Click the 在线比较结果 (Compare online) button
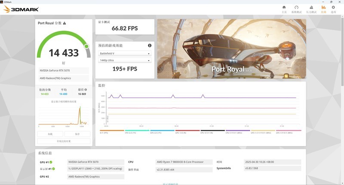The height and width of the screenshot is (185, 344). pyautogui.click(x=64, y=141)
